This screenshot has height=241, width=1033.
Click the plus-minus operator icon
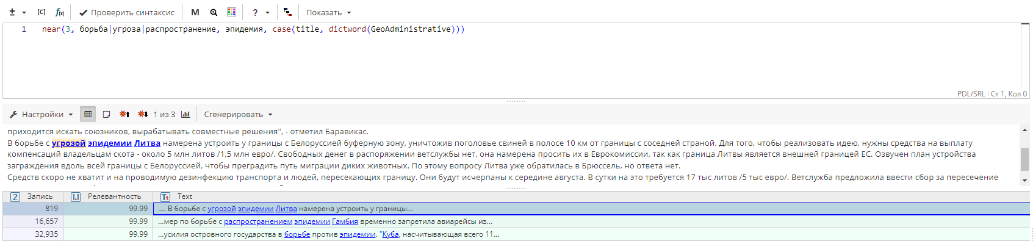coord(12,12)
